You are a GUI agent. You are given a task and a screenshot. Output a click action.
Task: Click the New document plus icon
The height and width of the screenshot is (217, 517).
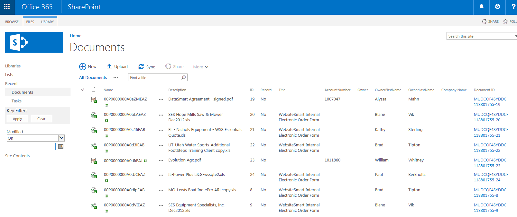coord(83,66)
